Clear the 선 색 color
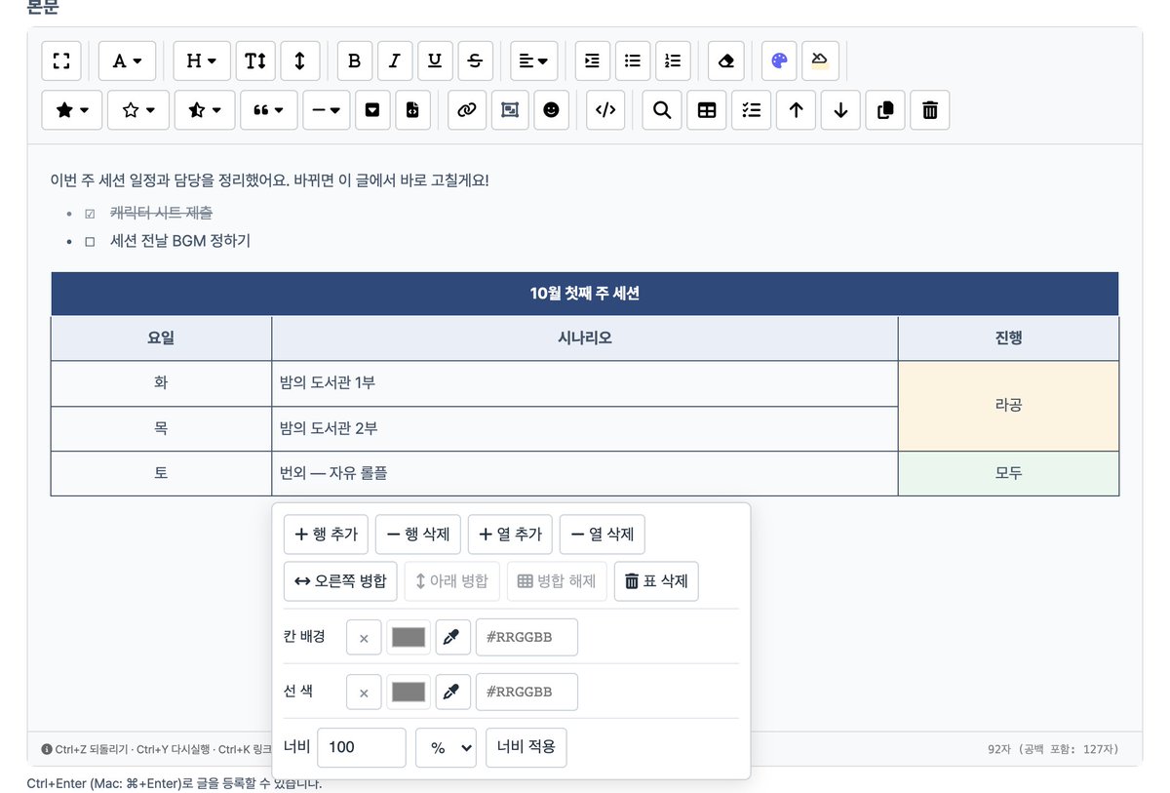This screenshot has width=1170, height=793. (x=364, y=692)
